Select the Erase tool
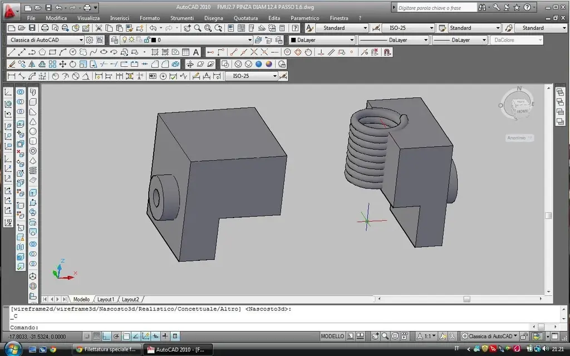 [x=12, y=65]
